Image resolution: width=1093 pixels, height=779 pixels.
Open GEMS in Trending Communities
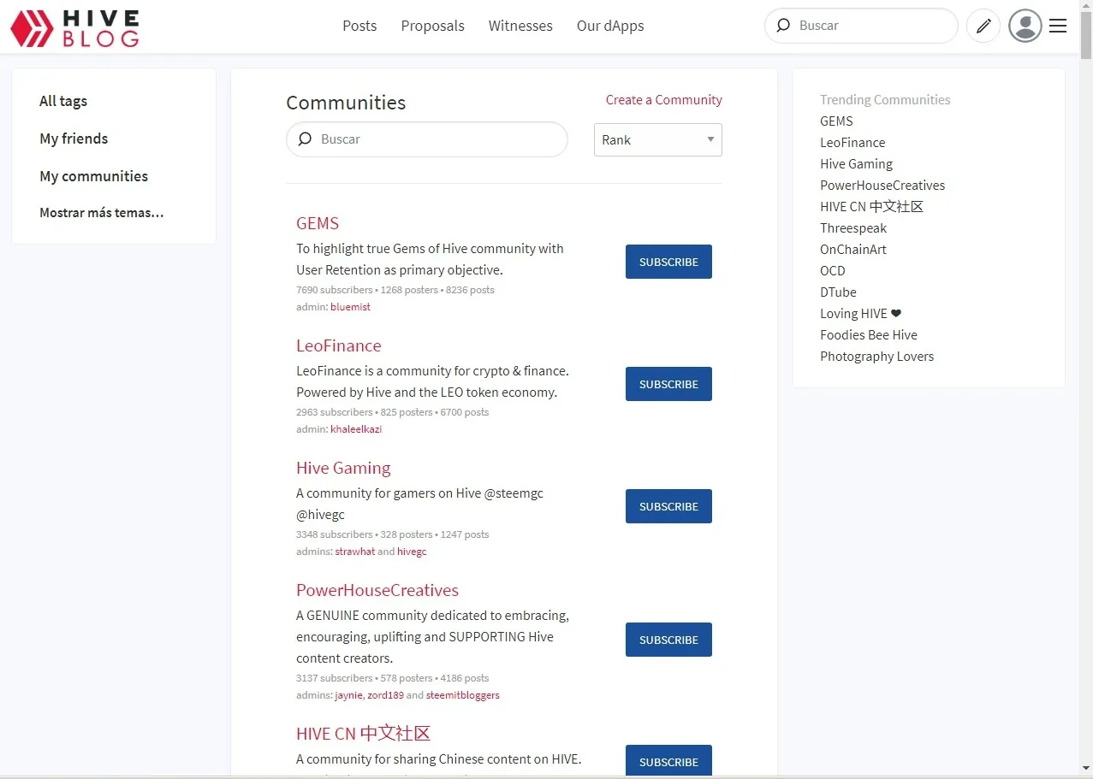point(836,121)
